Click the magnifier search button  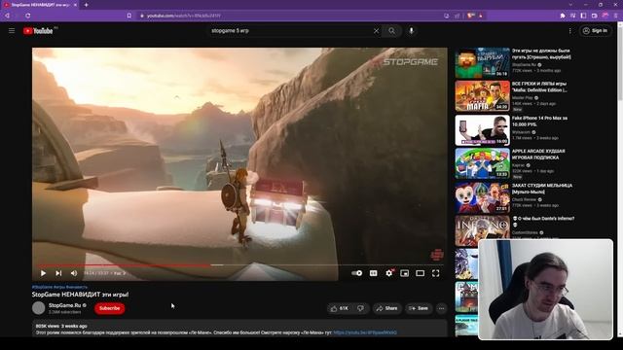pos(391,30)
